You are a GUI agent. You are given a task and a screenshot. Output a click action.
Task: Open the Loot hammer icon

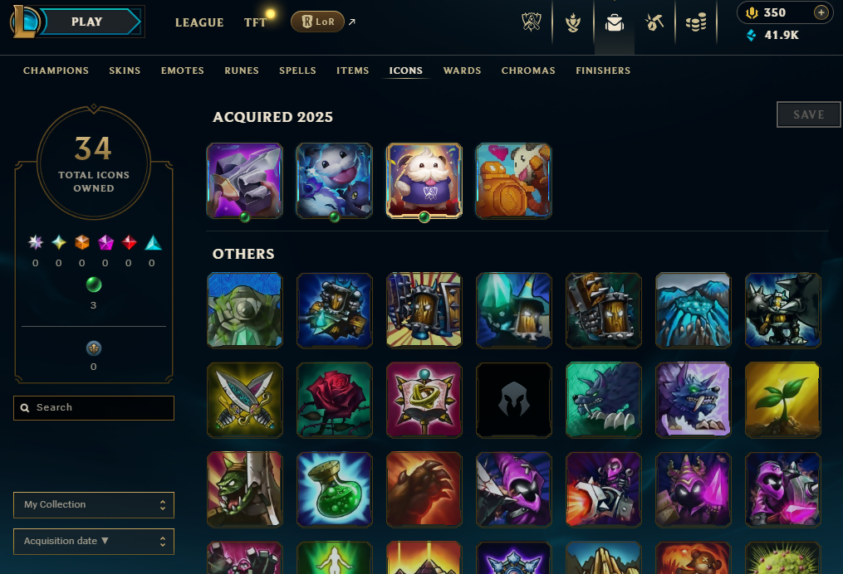[654, 22]
